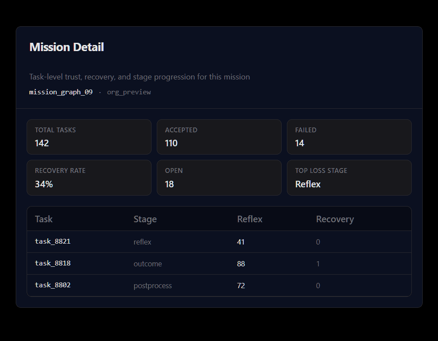
Task: Click the reflex stage label for task_8821
Action: pos(141,241)
